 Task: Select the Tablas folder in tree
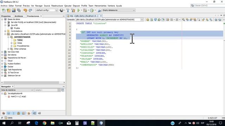[x=20, y=40]
